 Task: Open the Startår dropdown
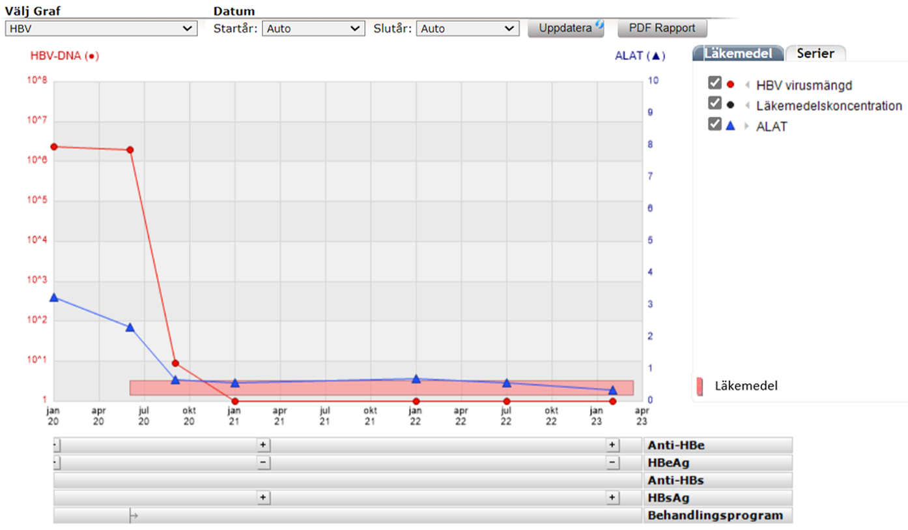313,29
